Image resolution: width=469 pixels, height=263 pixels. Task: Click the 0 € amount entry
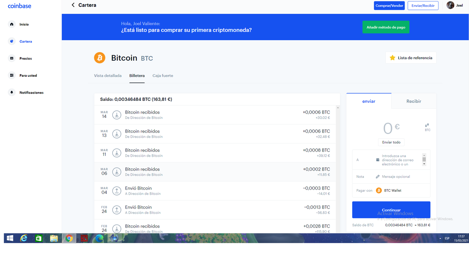coord(391,128)
